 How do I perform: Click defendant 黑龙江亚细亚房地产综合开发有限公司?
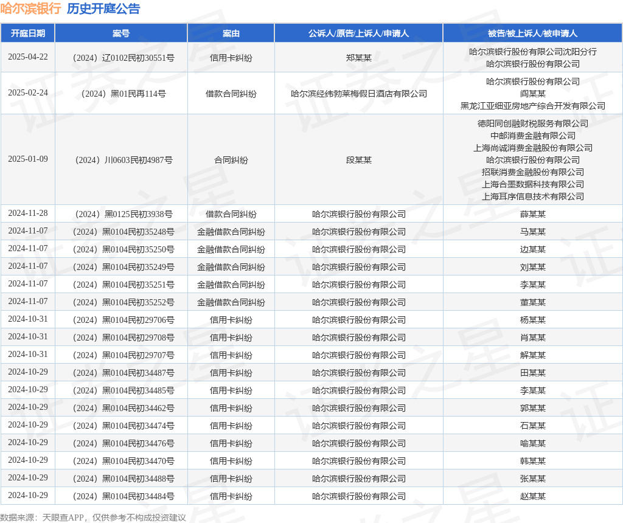tap(533, 106)
